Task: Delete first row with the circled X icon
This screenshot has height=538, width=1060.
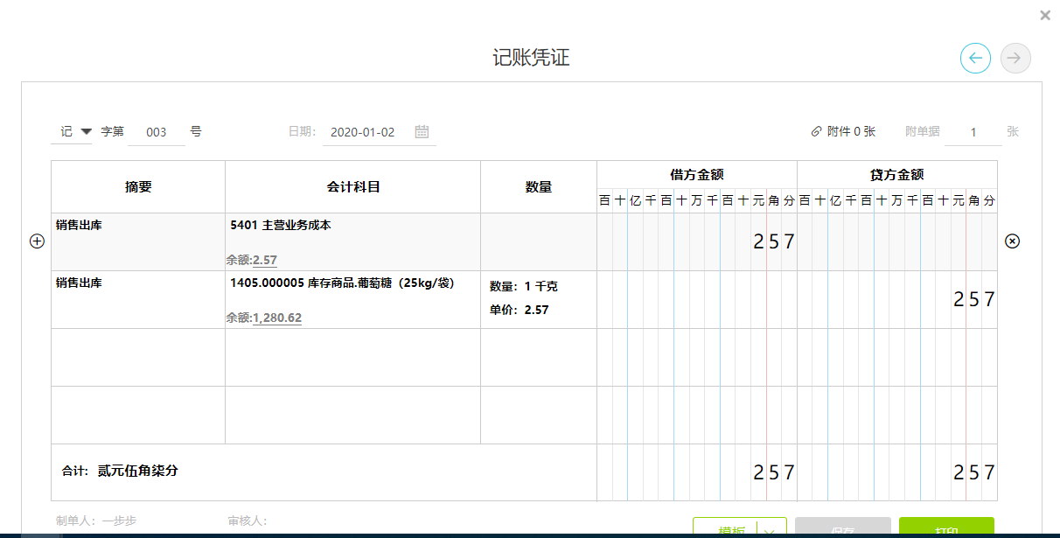Action: point(1012,241)
